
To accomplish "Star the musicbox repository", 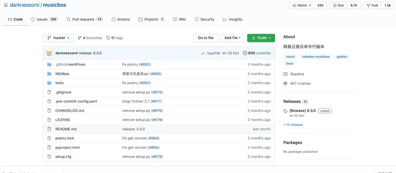I will coord(338,5).
